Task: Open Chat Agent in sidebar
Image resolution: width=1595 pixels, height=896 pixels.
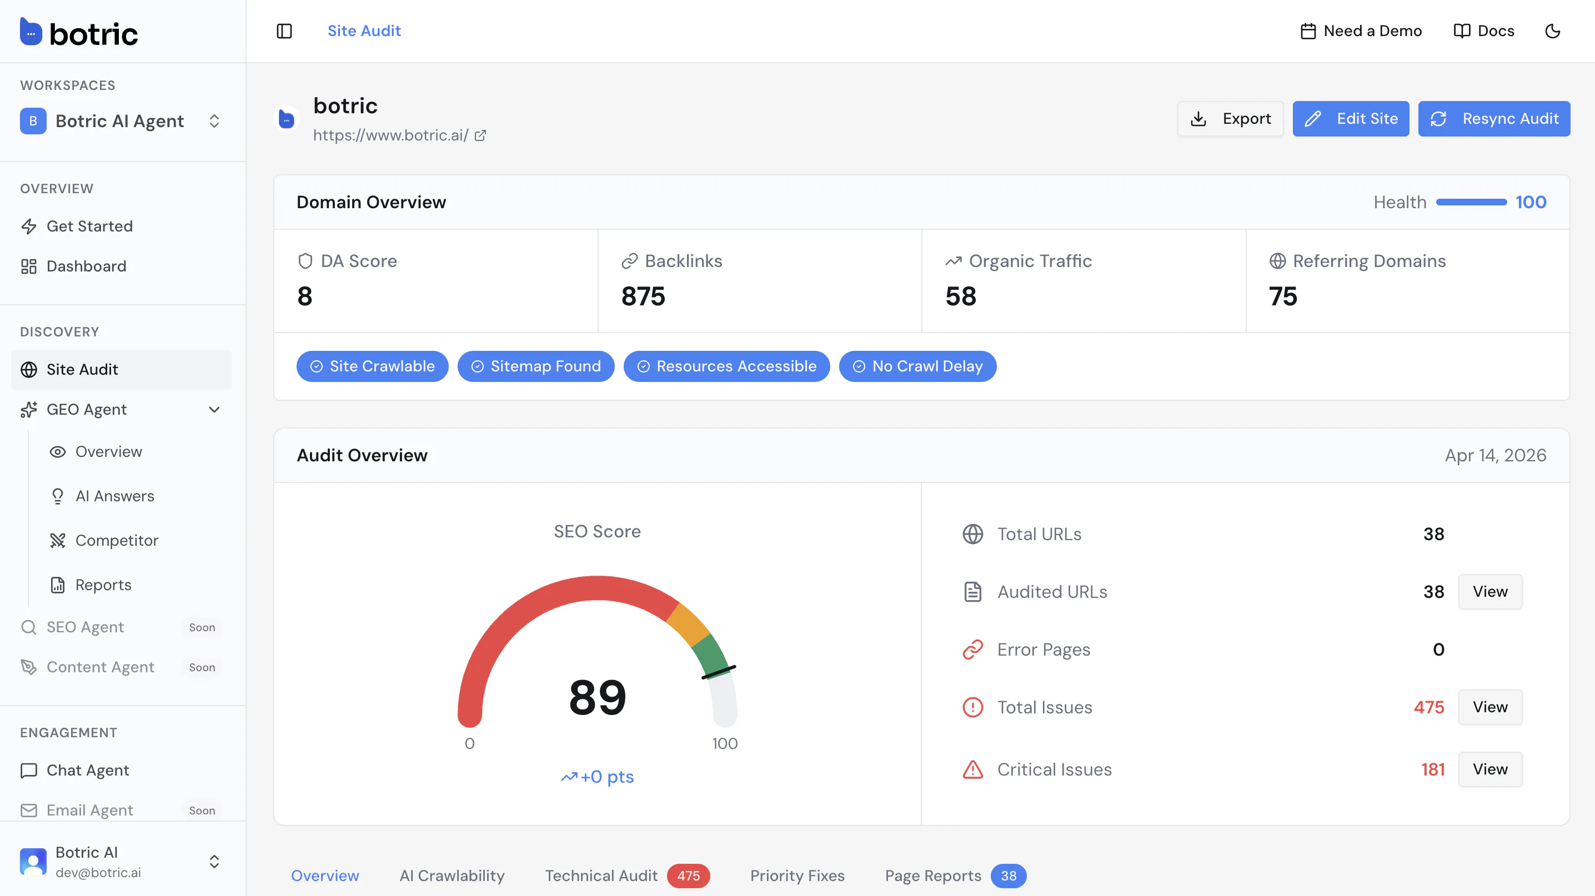Action: point(122,771)
